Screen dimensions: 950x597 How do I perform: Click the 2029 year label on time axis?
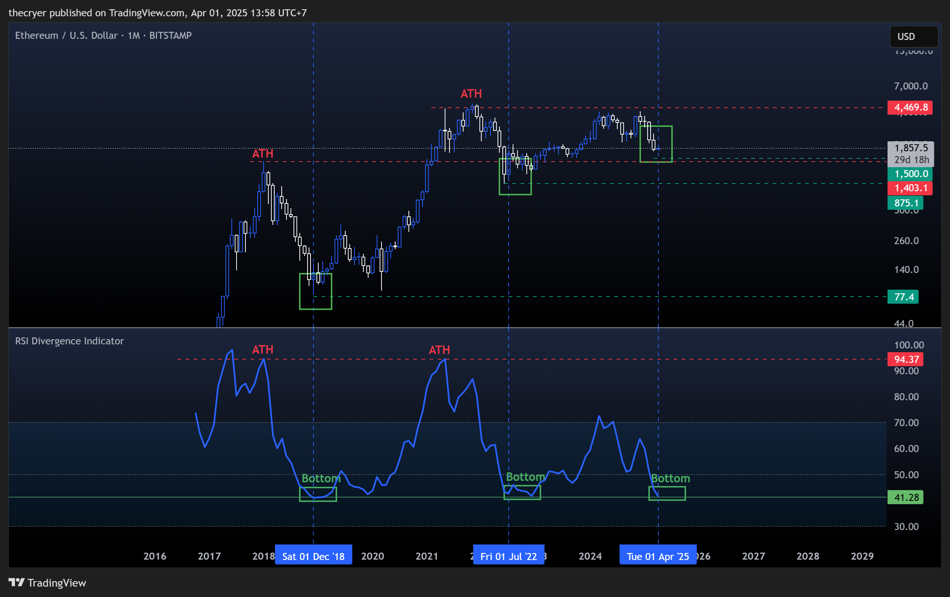click(x=862, y=556)
